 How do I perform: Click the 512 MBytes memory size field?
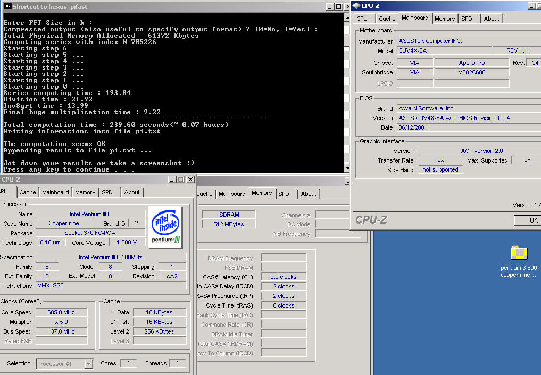pos(229,224)
